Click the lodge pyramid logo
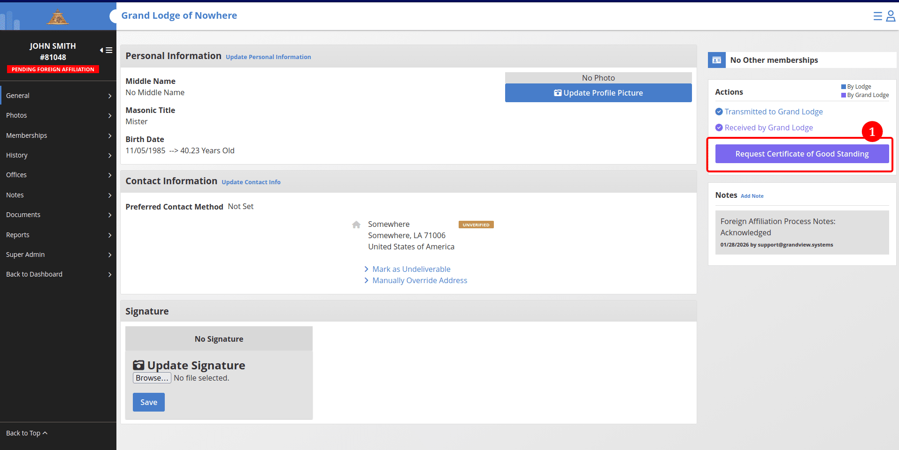 58,17
